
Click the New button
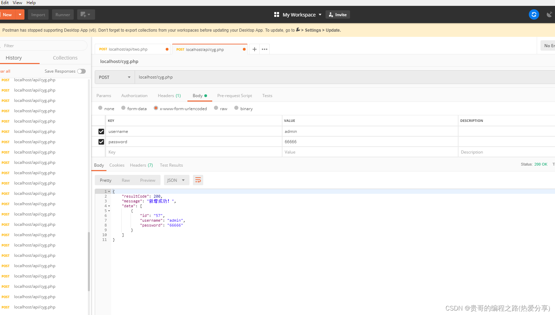pos(7,14)
